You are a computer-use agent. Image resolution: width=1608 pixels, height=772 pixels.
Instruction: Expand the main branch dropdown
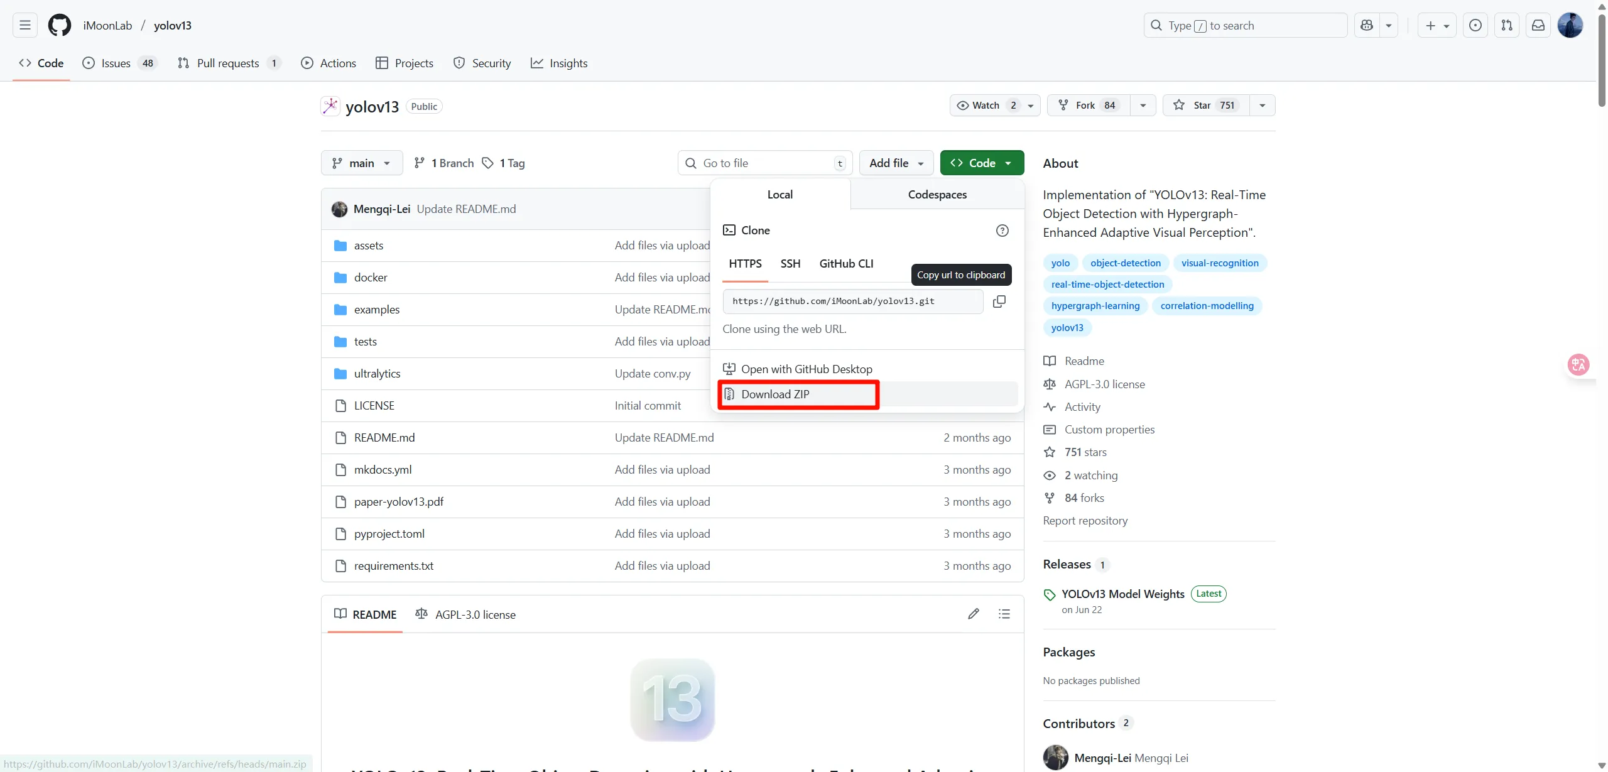pos(361,163)
